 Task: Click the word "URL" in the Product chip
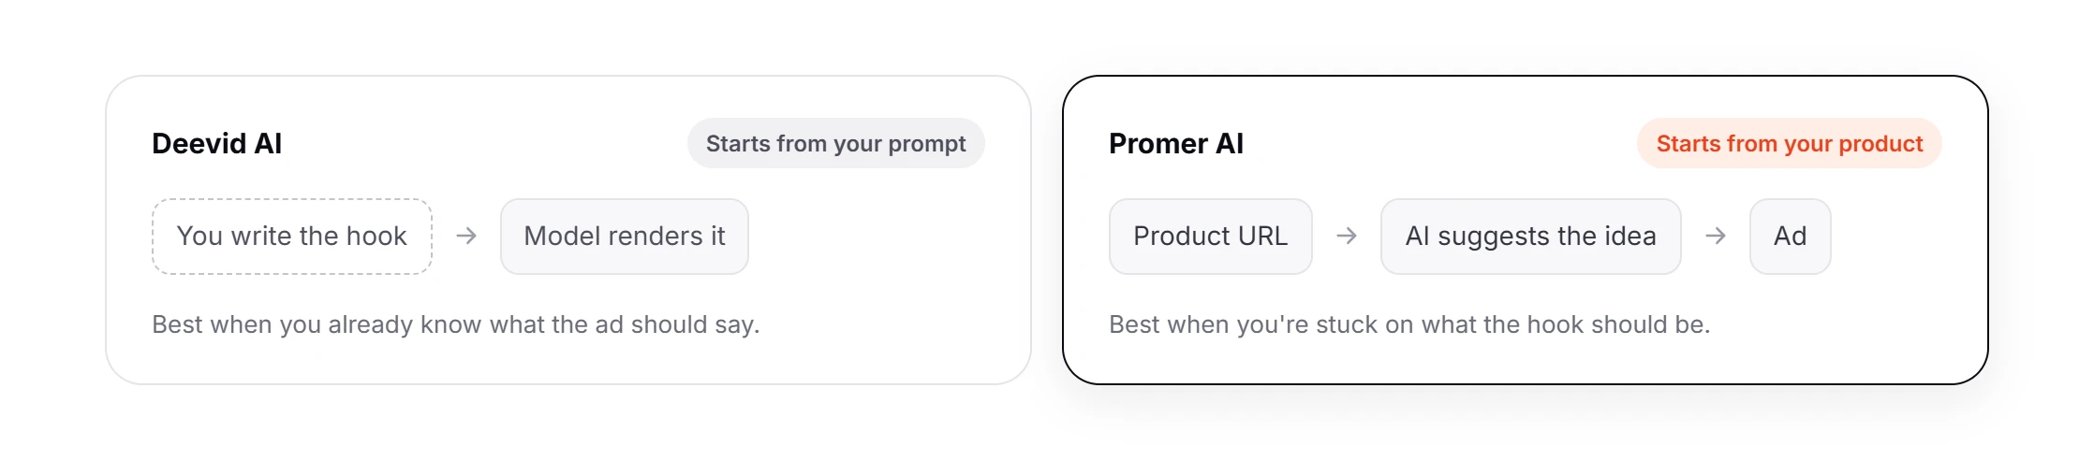point(1262,236)
